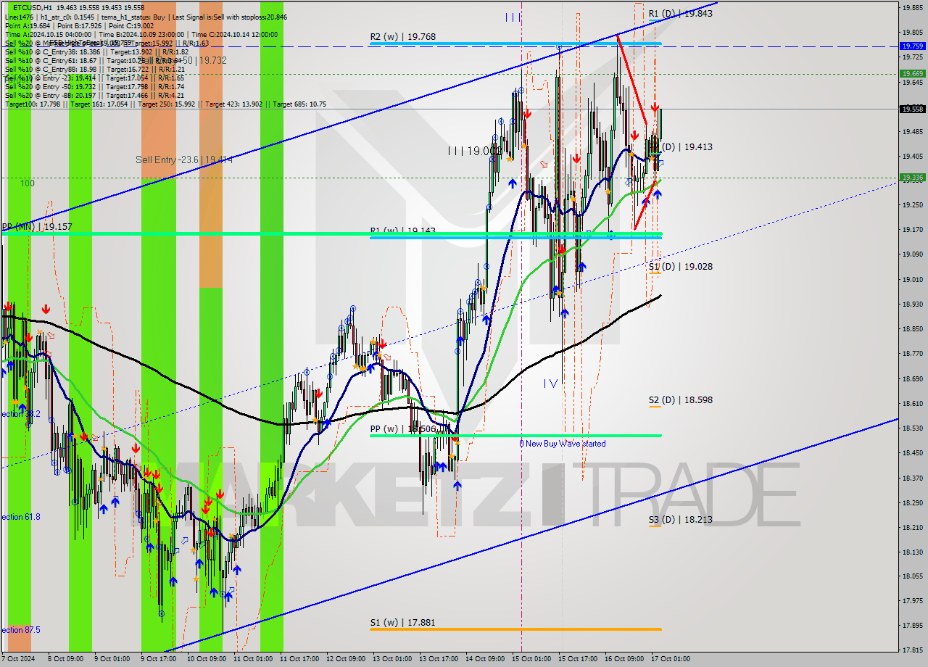This screenshot has height=667, width=928.
Task: Select the 'Sell Entry -23.6 | 19.414' label
Action: coord(184,159)
